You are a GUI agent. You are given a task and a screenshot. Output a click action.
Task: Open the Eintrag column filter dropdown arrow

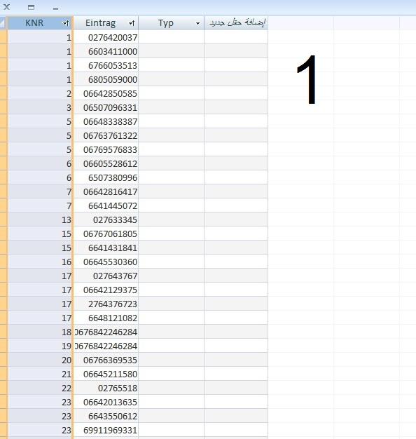(132, 23)
